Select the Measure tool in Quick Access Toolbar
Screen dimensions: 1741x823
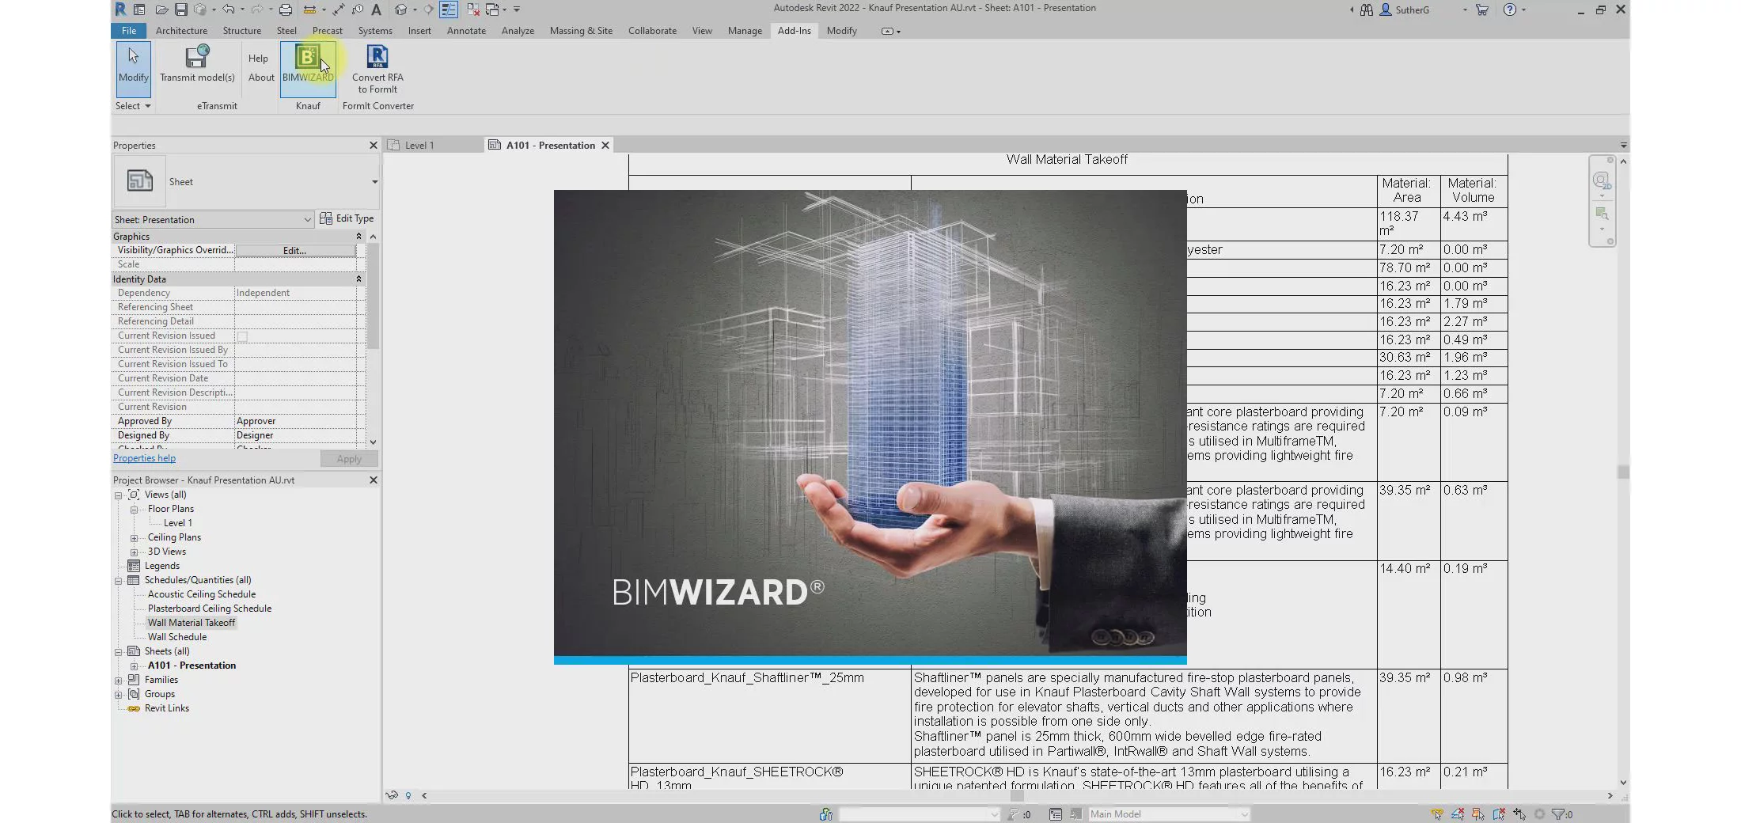pos(311,9)
